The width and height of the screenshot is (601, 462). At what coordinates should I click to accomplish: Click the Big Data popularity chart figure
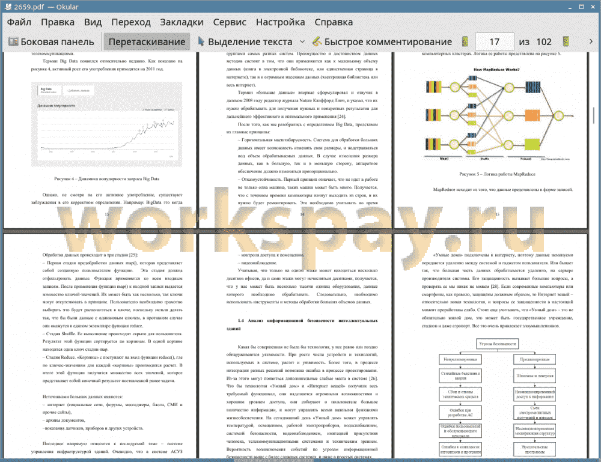[106, 124]
